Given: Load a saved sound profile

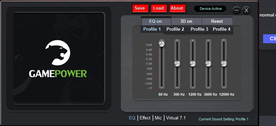Looking at the screenshot, I should click(159, 8).
